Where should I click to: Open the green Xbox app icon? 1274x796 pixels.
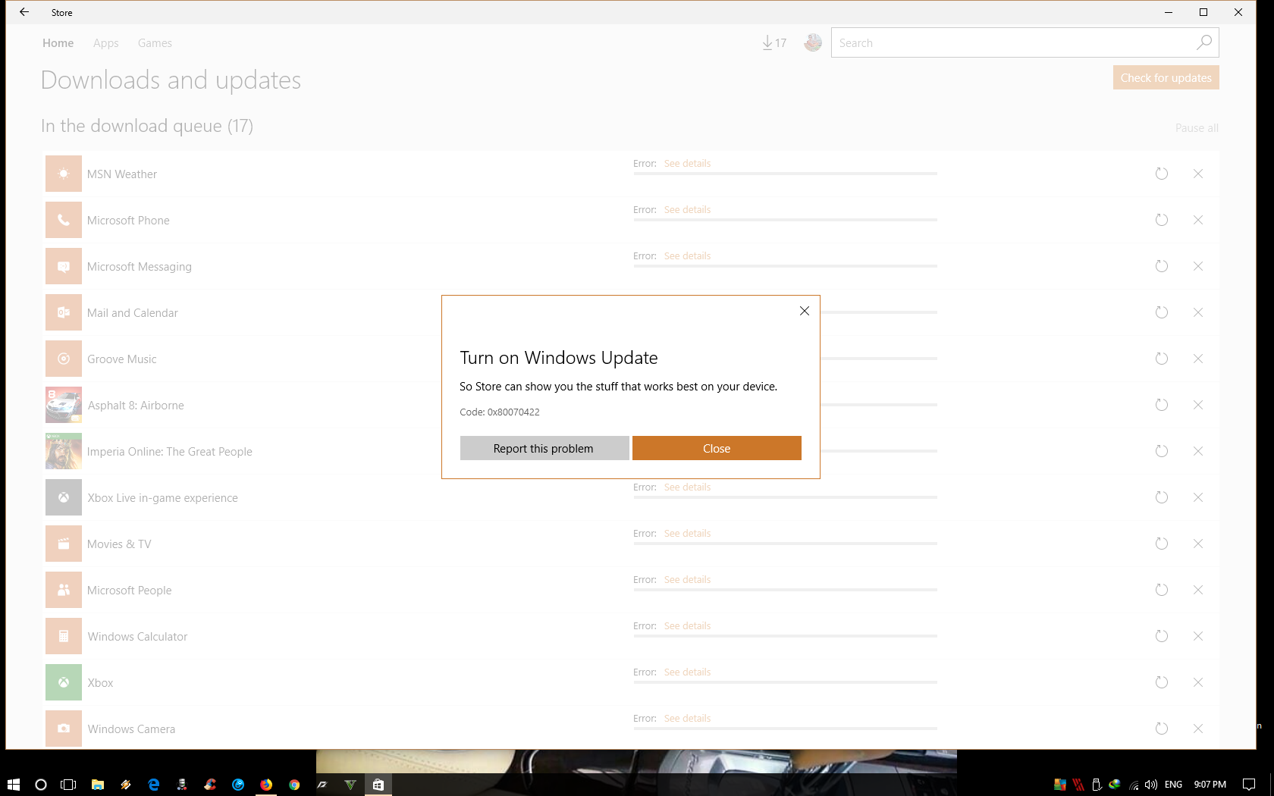point(64,682)
